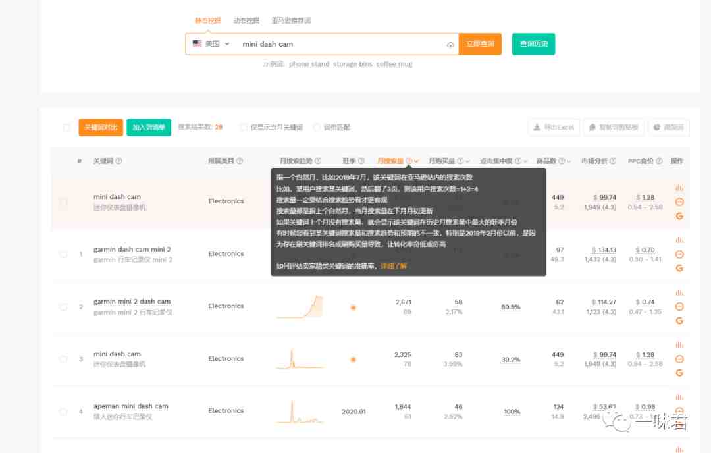Click the orange 关键词对比 button
The image size is (711, 453).
[101, 128]
